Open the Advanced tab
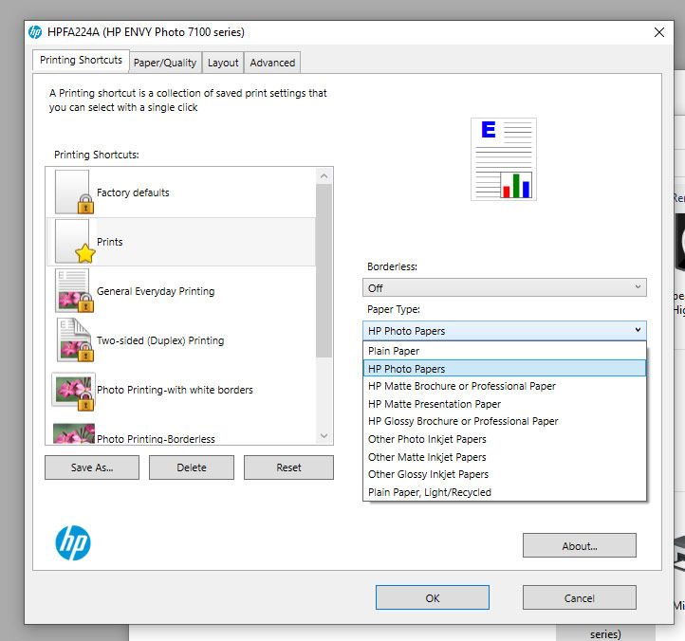The image size is (685, 641). [x=272, y=63]
